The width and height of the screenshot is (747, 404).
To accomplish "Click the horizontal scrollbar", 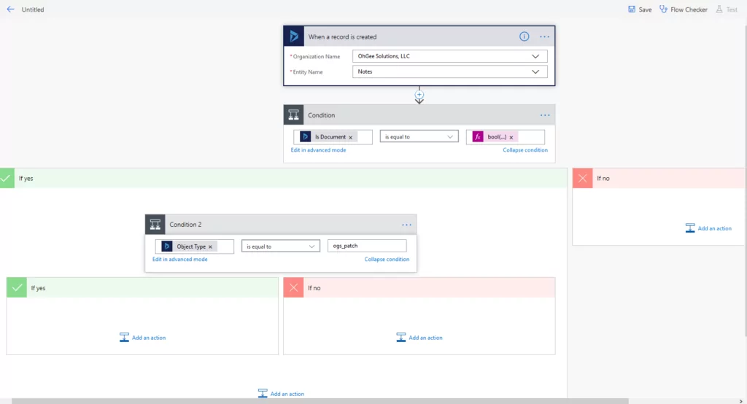I will pyautogui.click(x=320, y=401).
